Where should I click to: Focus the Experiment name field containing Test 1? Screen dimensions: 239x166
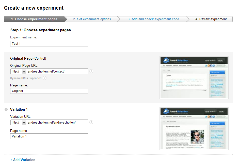tap(49, 44)
